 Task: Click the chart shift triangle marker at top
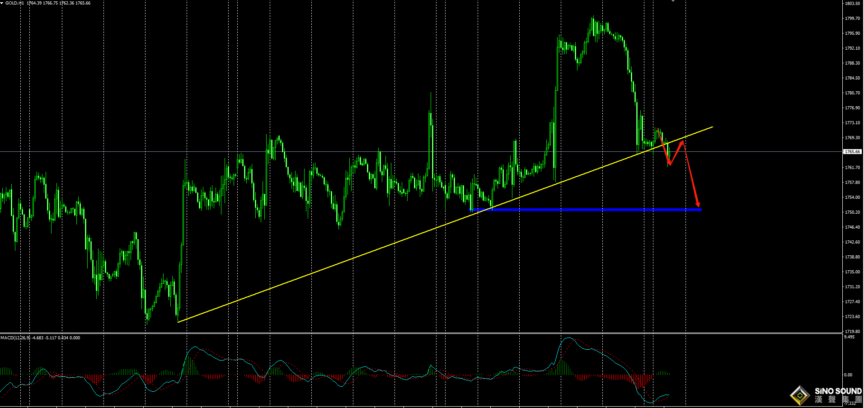click(673, 1)
